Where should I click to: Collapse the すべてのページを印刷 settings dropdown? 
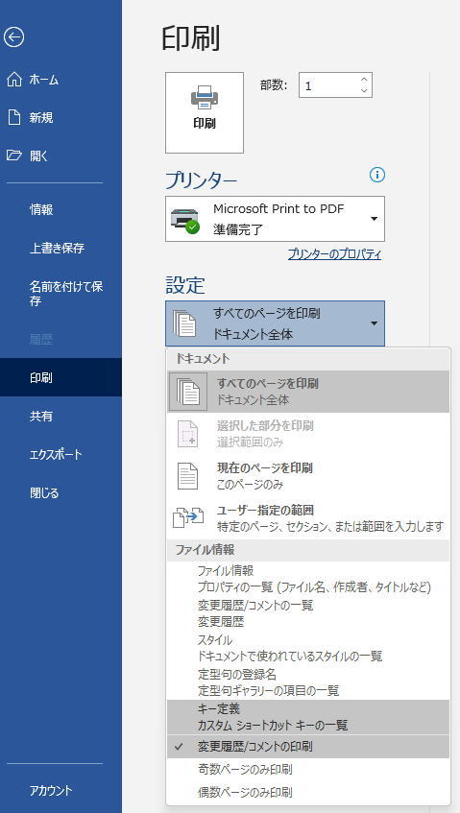tap(275, 323)
